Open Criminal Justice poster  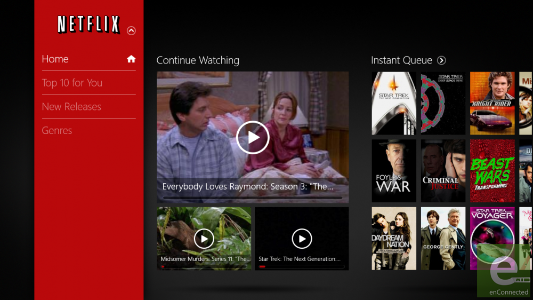click(x=443, y=171)
